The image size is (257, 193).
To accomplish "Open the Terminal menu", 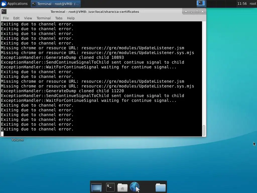I will [x=43, y=18].
